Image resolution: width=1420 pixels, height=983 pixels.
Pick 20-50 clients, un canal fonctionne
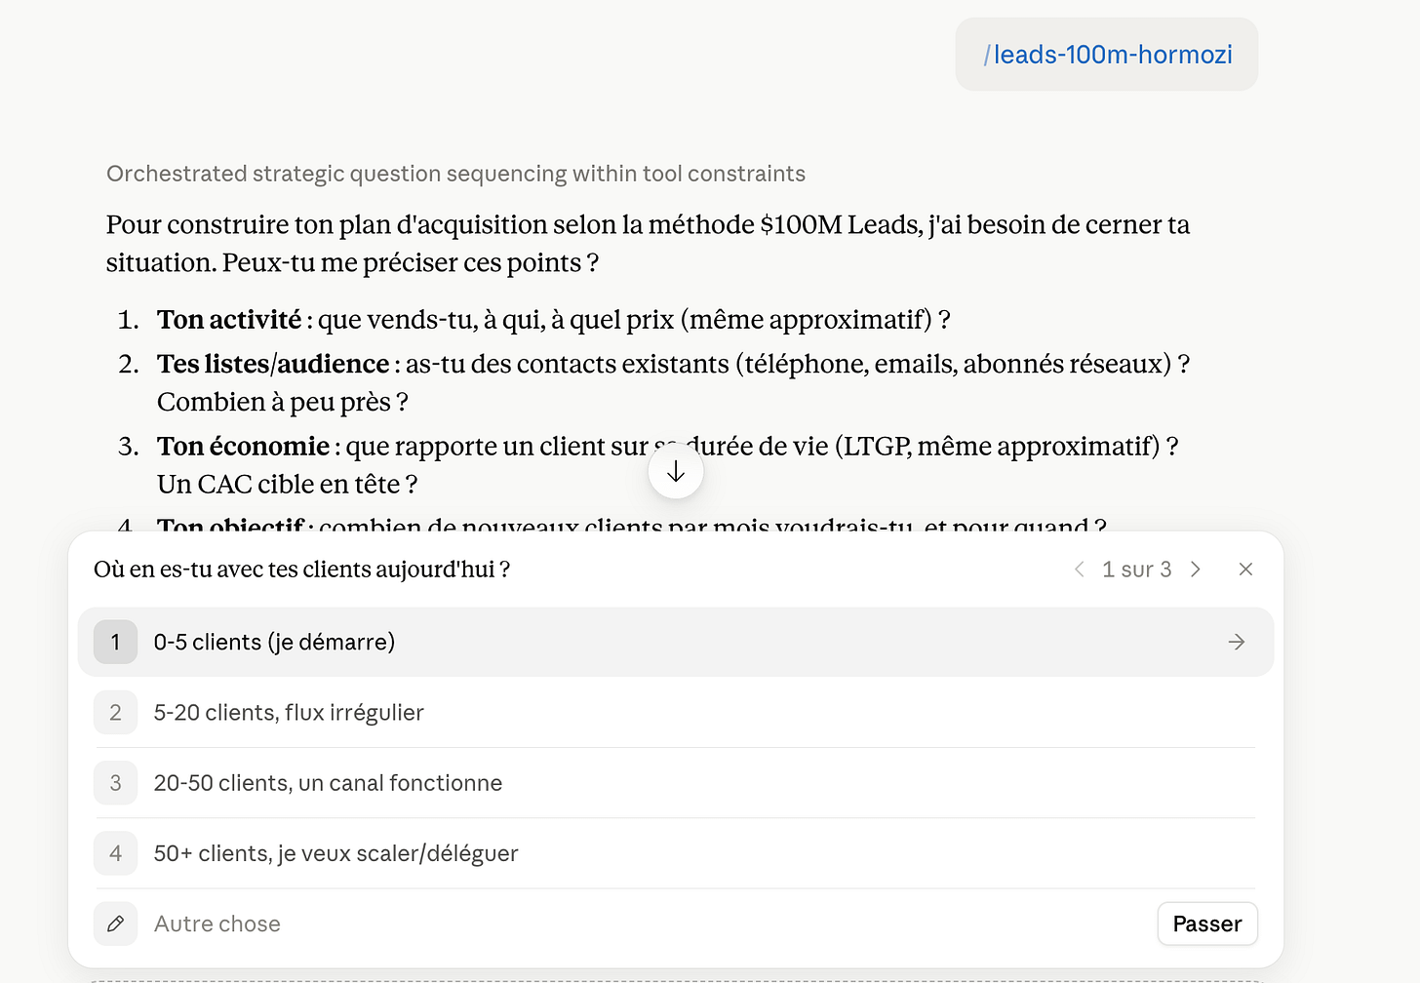coord(676,782)
